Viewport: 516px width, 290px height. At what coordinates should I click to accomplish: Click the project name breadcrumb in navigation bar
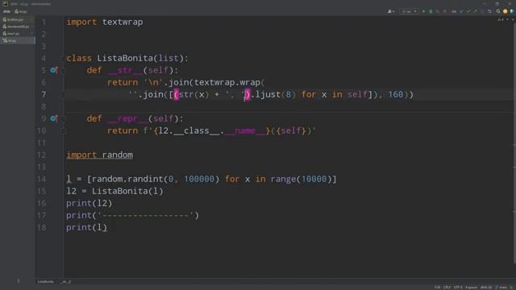coord(6,11)
